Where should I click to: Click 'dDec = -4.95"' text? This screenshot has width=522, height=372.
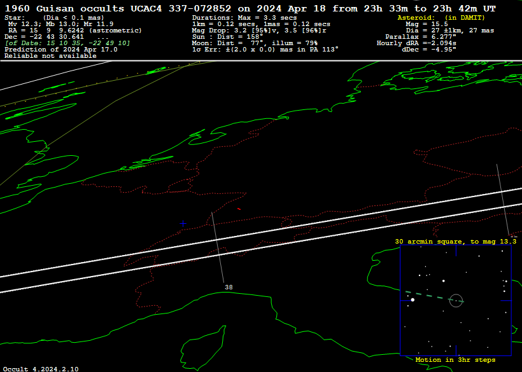[429, 50]
